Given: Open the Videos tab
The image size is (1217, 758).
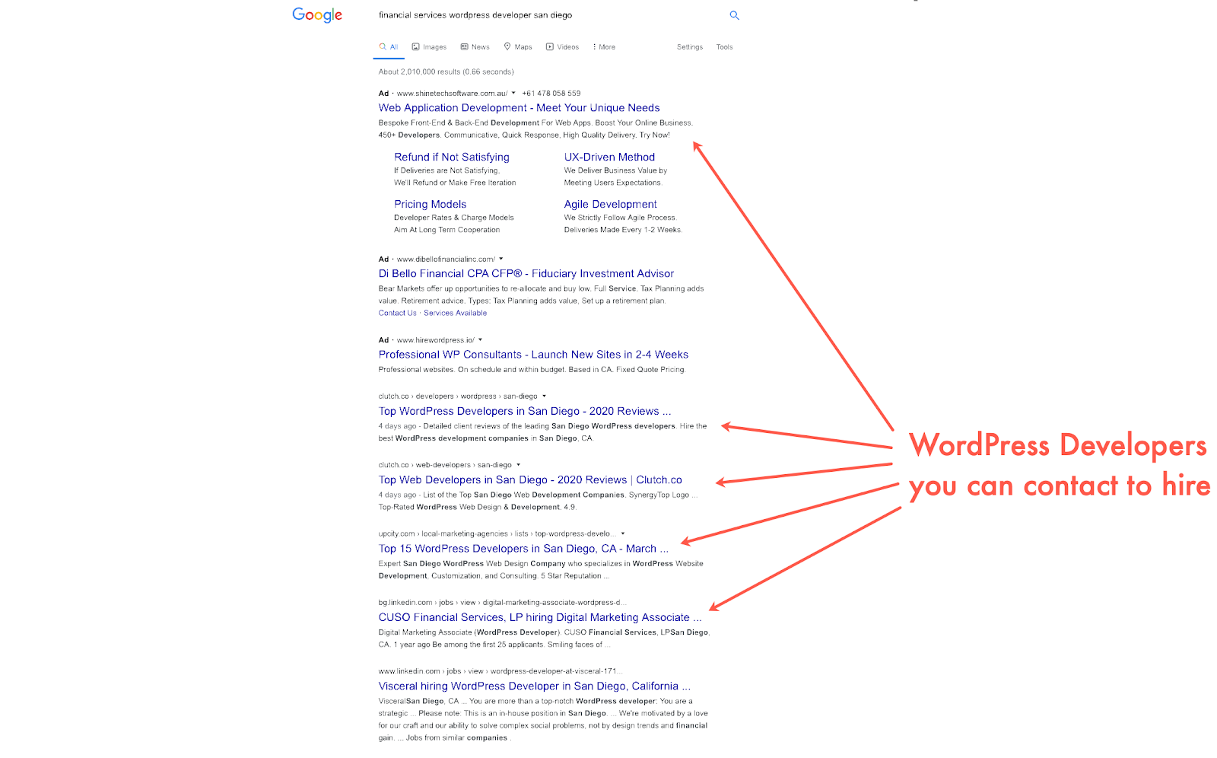Looking at the screenshot, I should [x=562, y=47].
